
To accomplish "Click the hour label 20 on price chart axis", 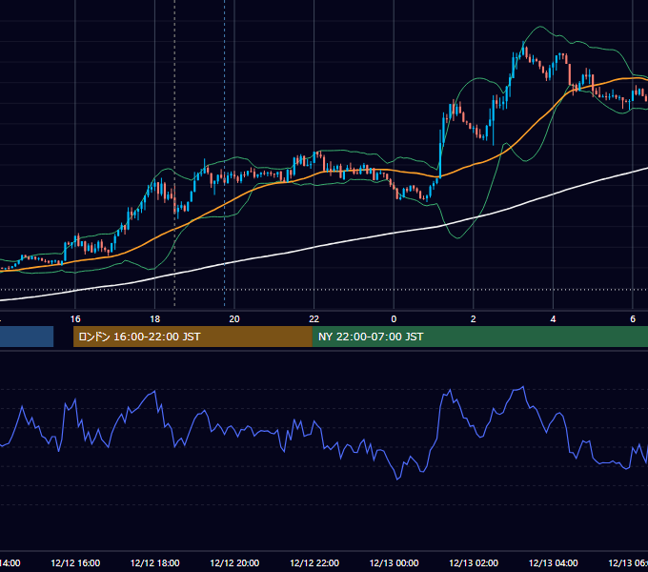I will point(234,319).
